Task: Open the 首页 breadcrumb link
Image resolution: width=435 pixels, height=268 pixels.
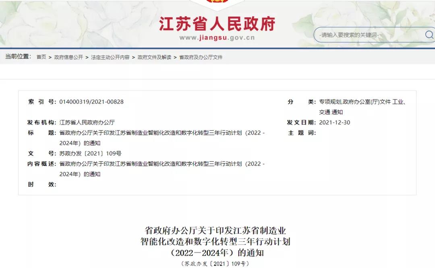Action: click(x=41, y=57)
